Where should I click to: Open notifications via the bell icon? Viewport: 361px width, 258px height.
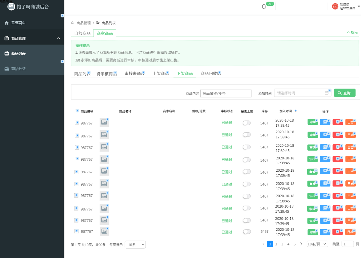[x=264, y=6]
